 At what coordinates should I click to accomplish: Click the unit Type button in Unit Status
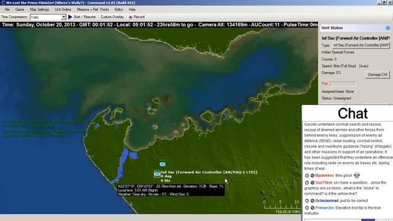point(361,45)
